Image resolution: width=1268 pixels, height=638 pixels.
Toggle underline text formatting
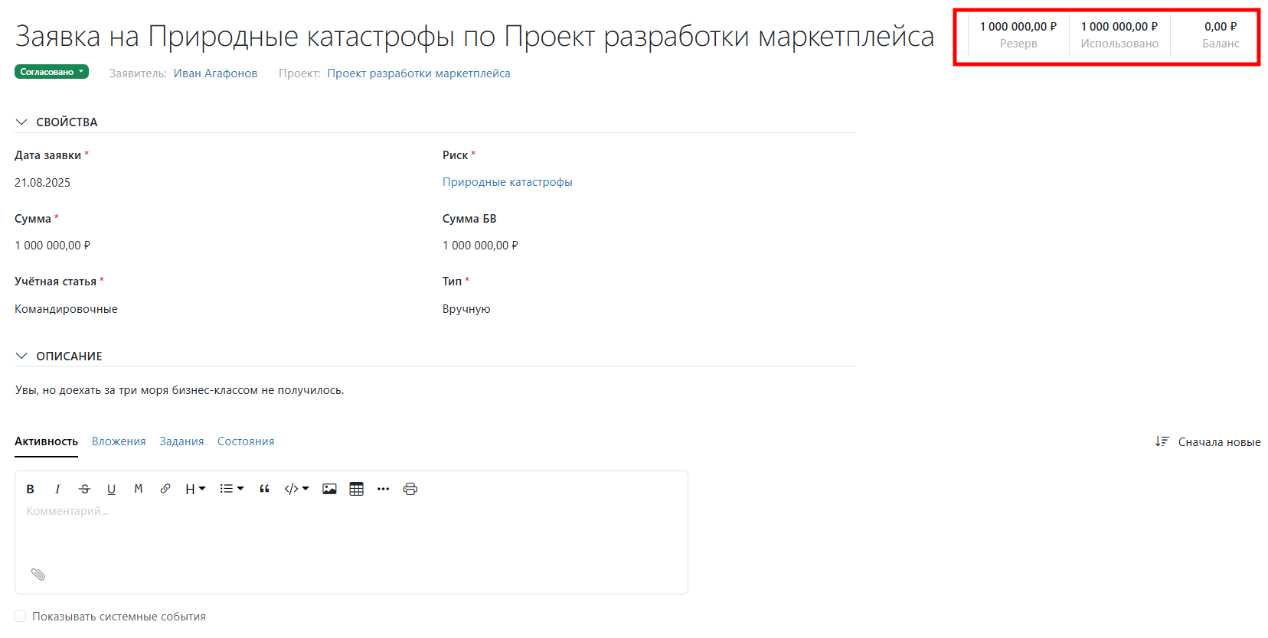coord(111,489)
